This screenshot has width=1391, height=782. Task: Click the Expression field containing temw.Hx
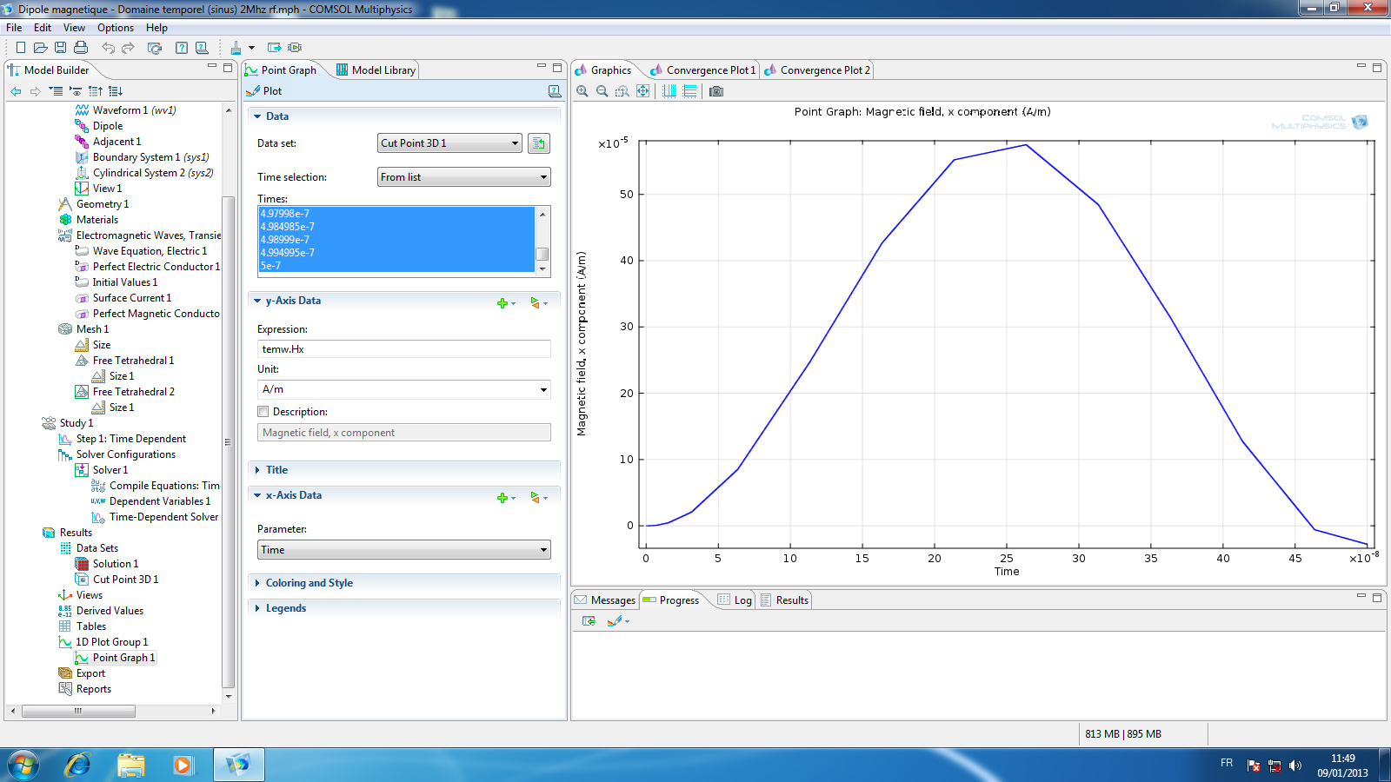(404, 349)
